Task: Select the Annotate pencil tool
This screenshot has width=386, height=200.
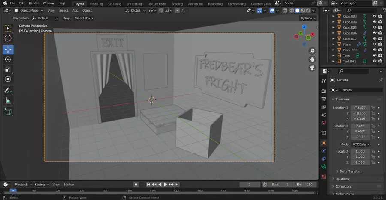Action: 8,91
